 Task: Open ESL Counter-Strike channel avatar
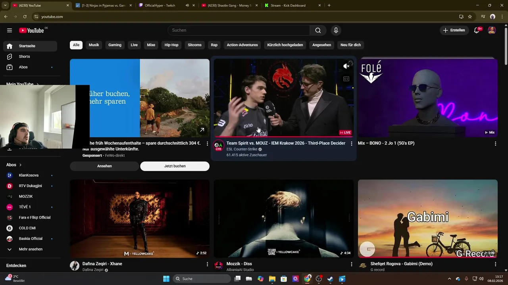point(219,145)
